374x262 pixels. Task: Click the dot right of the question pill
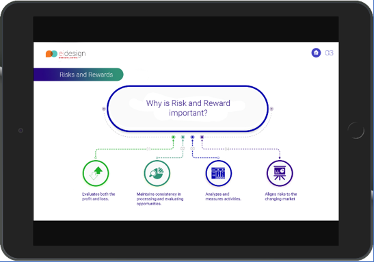coord(271,109)
